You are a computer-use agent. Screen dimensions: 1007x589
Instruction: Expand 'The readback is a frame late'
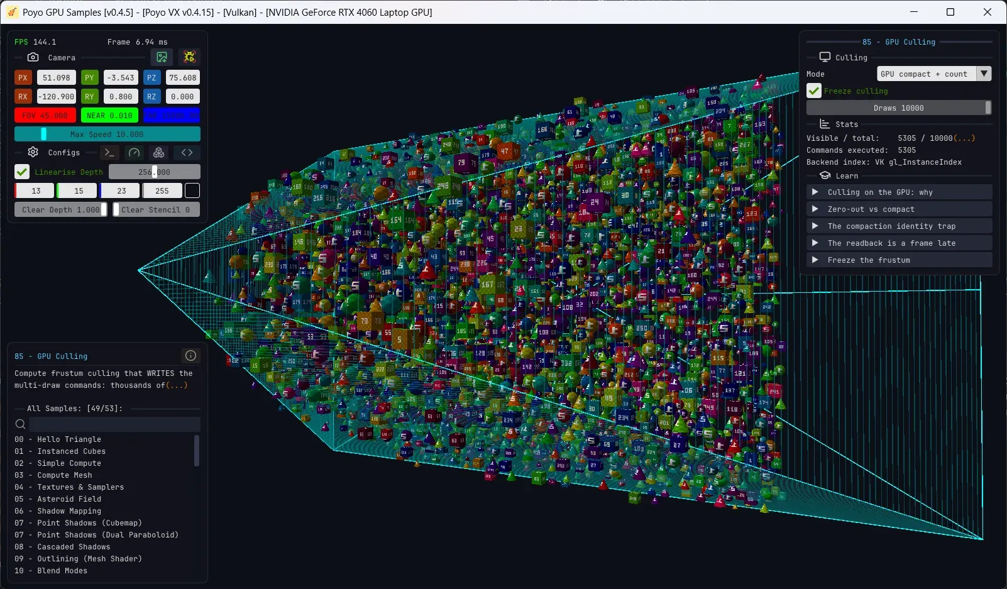tap(899, 243)
